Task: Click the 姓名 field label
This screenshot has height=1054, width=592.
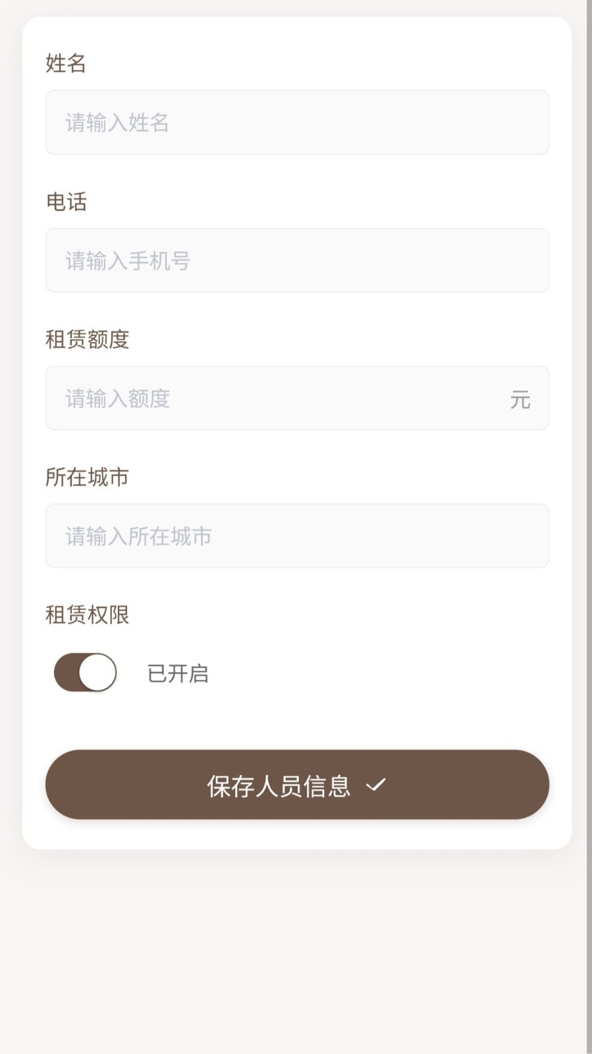Action: 66,63
